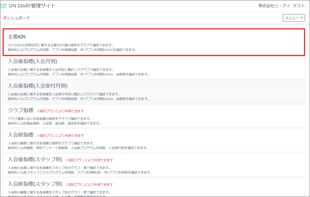
Task: Open 入会後指標(スタッフ別) card title
Action: 35,160
